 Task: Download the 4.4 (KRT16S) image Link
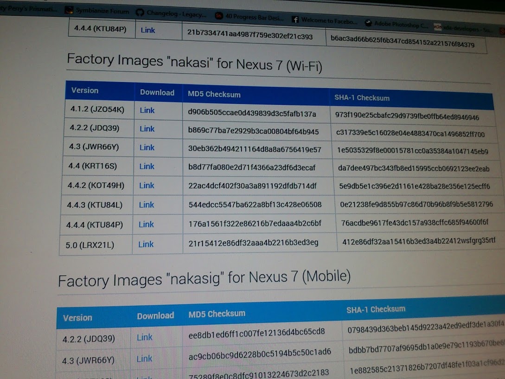pyautogui.click(x=147, y=167)
